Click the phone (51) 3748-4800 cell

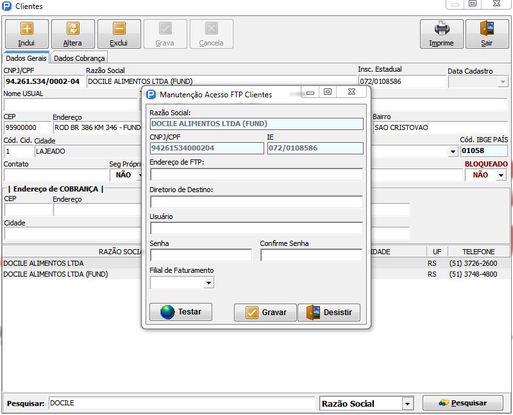(473, 274)
